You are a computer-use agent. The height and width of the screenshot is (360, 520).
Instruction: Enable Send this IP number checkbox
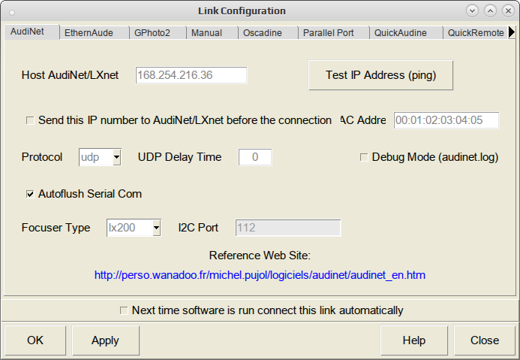[x=30, y=120]
